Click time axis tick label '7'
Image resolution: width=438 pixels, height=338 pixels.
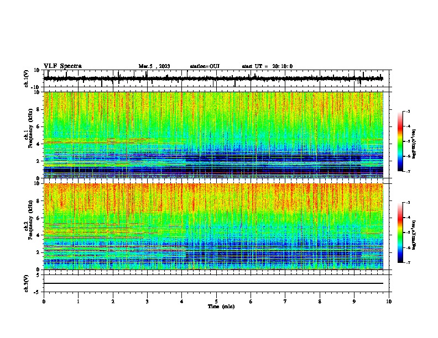coord(285,302)
